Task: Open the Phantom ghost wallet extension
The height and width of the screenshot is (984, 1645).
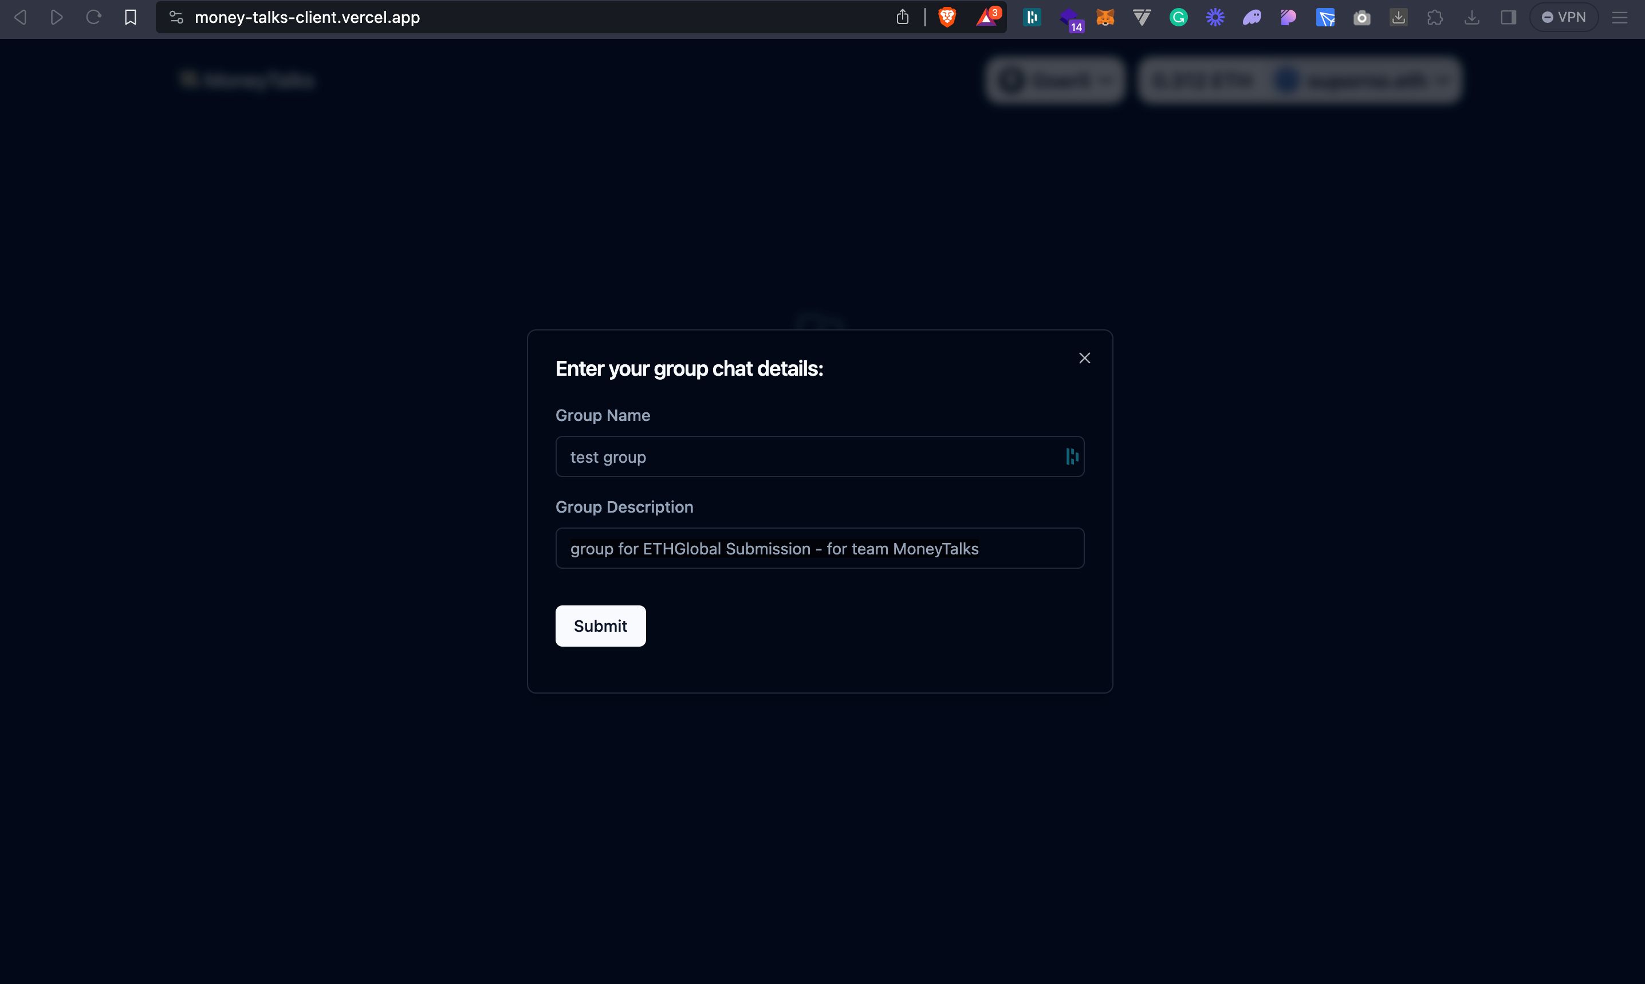Action: coord(1252,17)
